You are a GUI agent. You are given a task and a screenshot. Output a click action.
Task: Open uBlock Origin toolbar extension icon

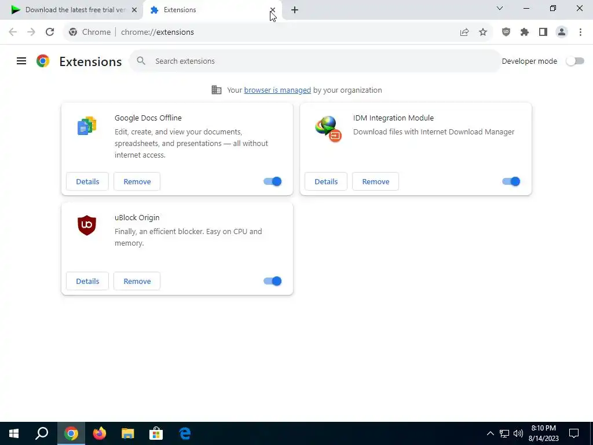click(506, 32)
